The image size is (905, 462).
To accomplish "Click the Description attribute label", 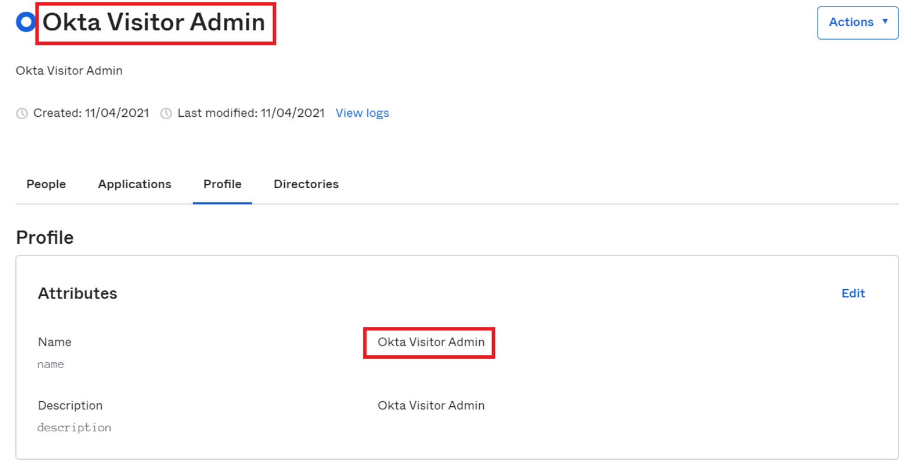I will [70, 406].
